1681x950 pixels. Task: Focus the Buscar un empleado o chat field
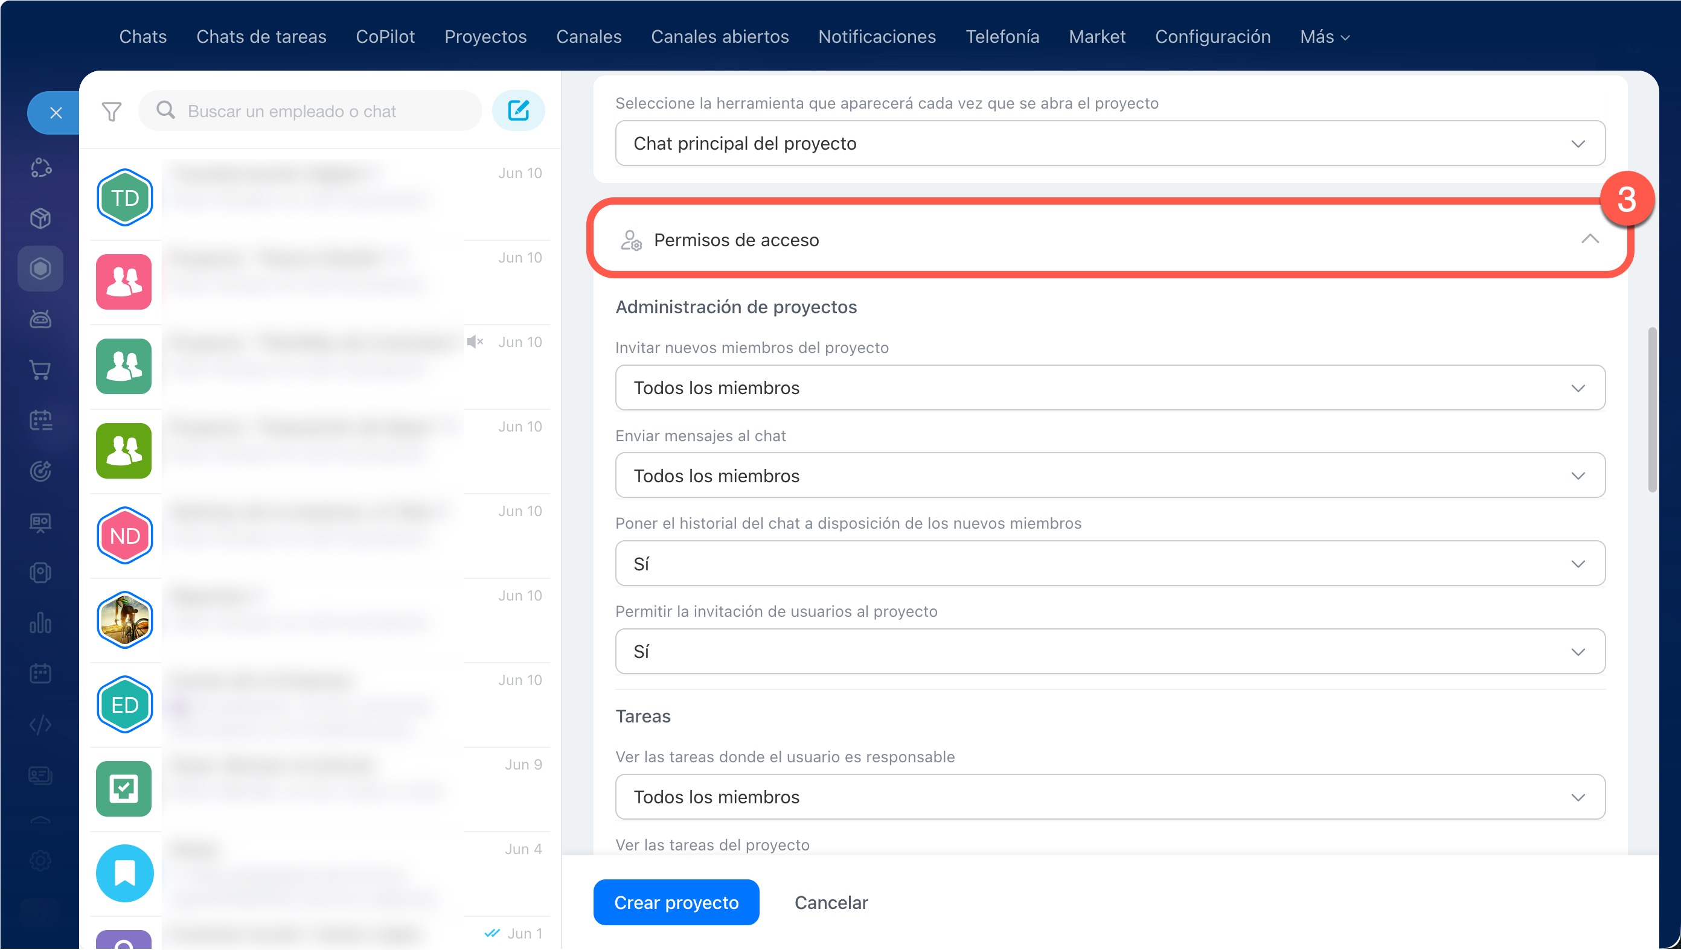click(x=310, y=111)
